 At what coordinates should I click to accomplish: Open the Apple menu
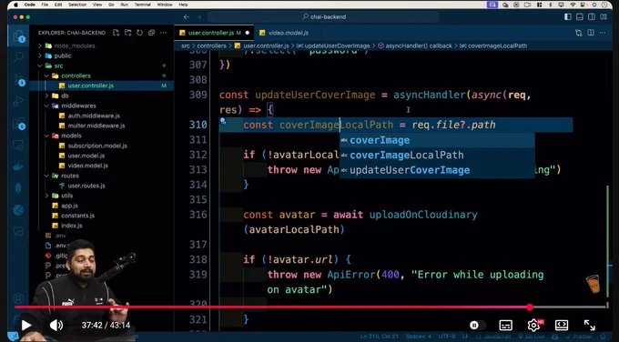(16, 5)
